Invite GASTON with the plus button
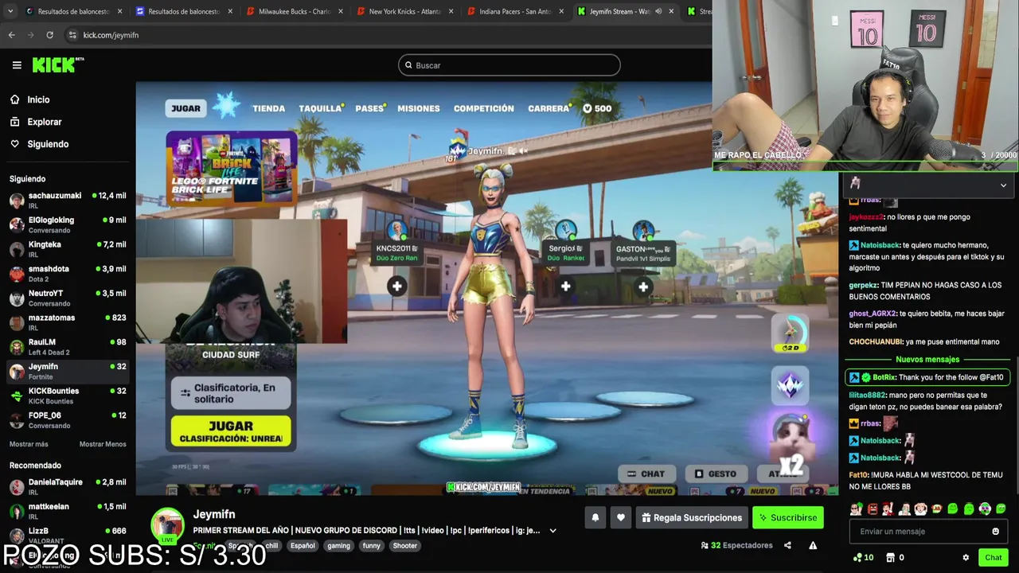 click(x=643, y=286)
